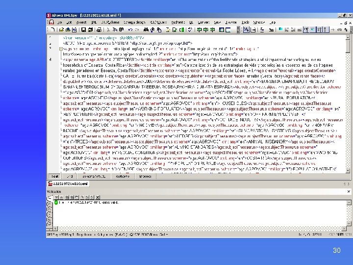Click the Save disk icon
Image resolution: width=353 pixels, height=265 pixels.
point(83,29)
